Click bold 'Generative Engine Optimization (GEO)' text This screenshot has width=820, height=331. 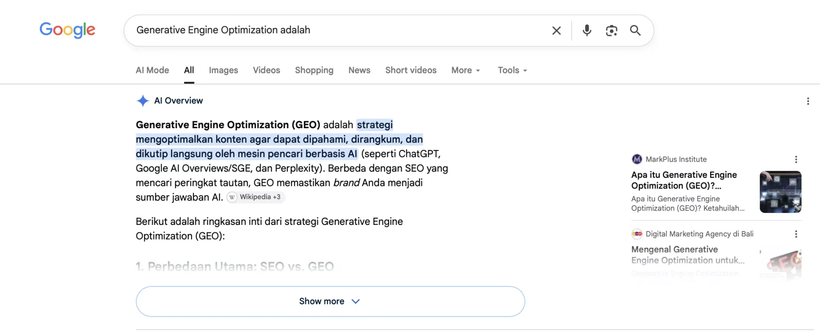(x=228, y=125)
